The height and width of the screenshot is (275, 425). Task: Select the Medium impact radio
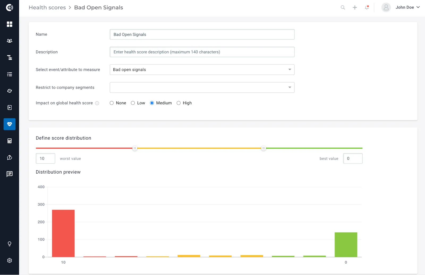[152, 103]
